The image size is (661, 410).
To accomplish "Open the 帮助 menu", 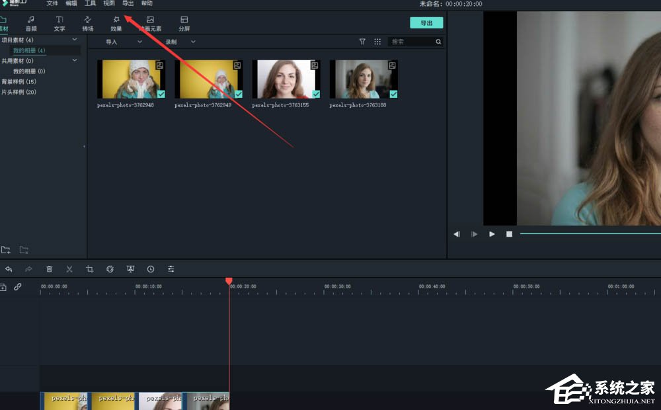I will click(147, 3).
